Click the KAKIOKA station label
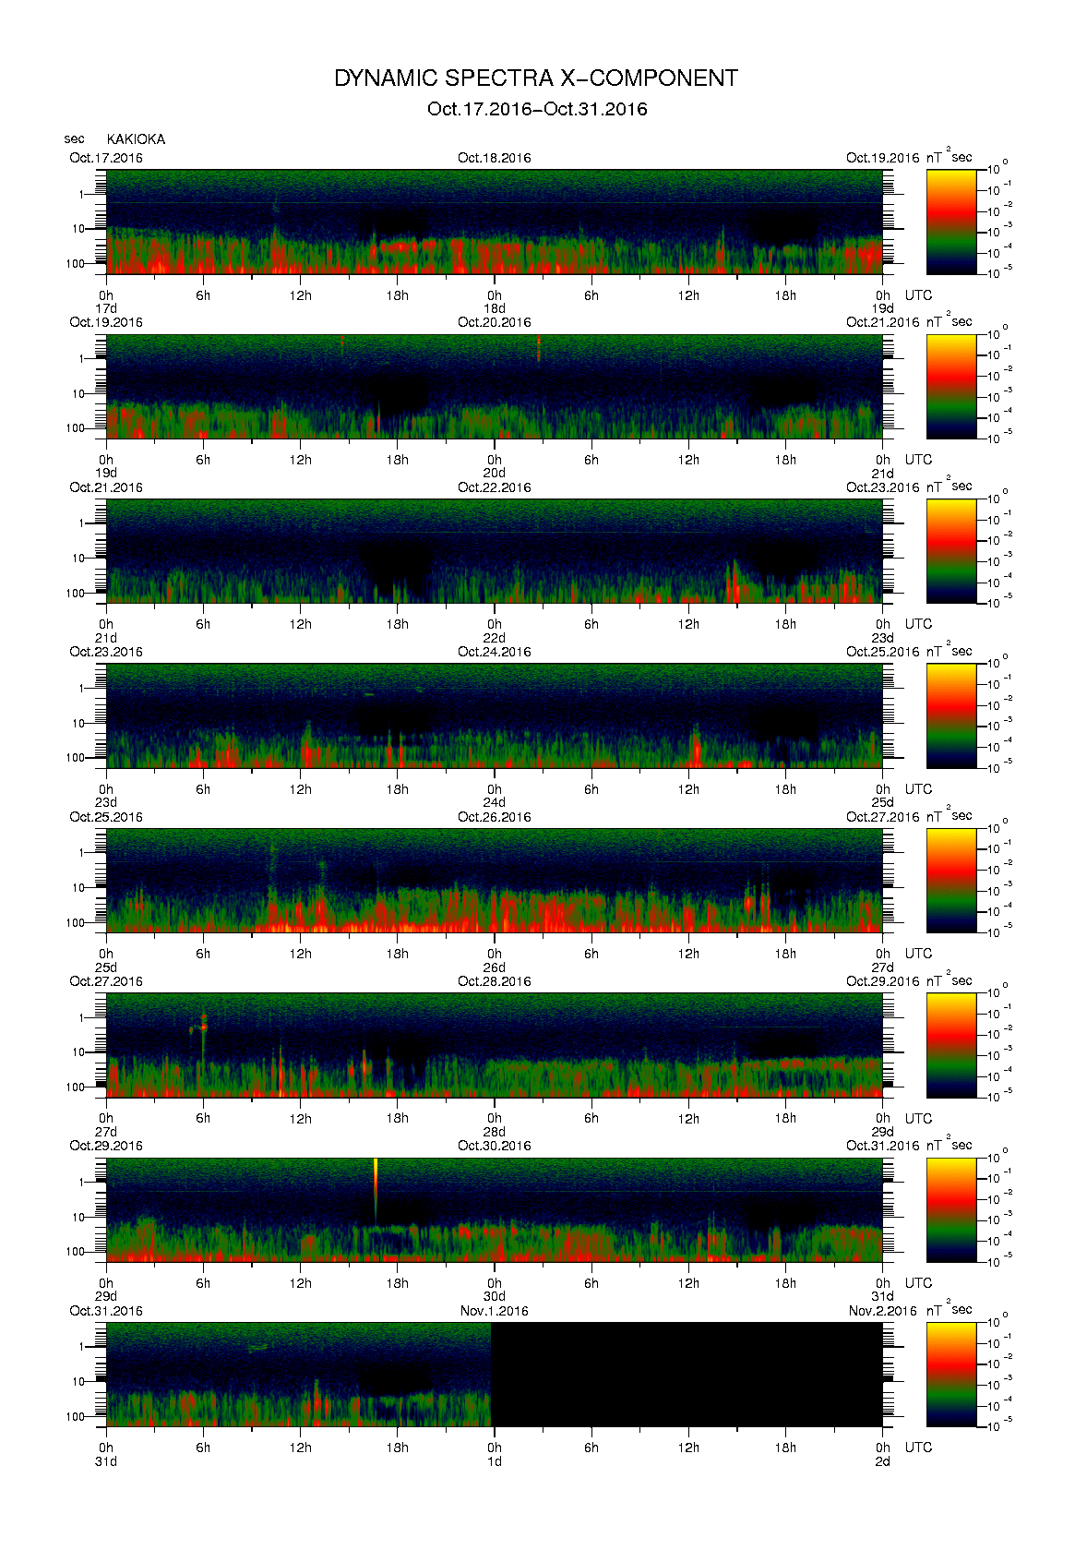Screen dimensions: 1075x1550 [x=136, y=139]
